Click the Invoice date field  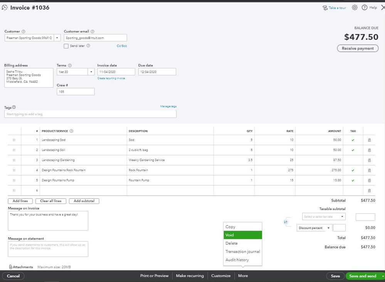[x=116, y=72]
